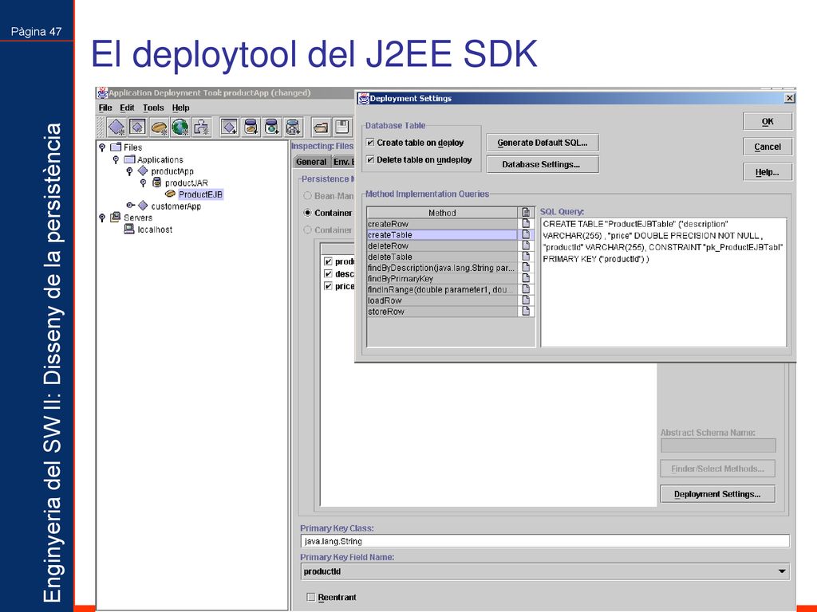The image size is (817, 612).
Task: Click the Add Web WAR toolbar icon
Action: point(272,127)
